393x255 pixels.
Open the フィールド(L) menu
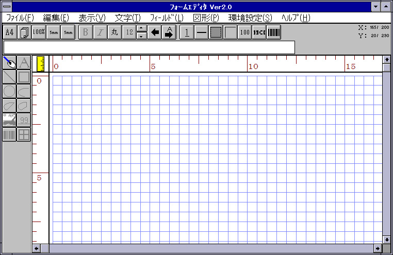167,18
